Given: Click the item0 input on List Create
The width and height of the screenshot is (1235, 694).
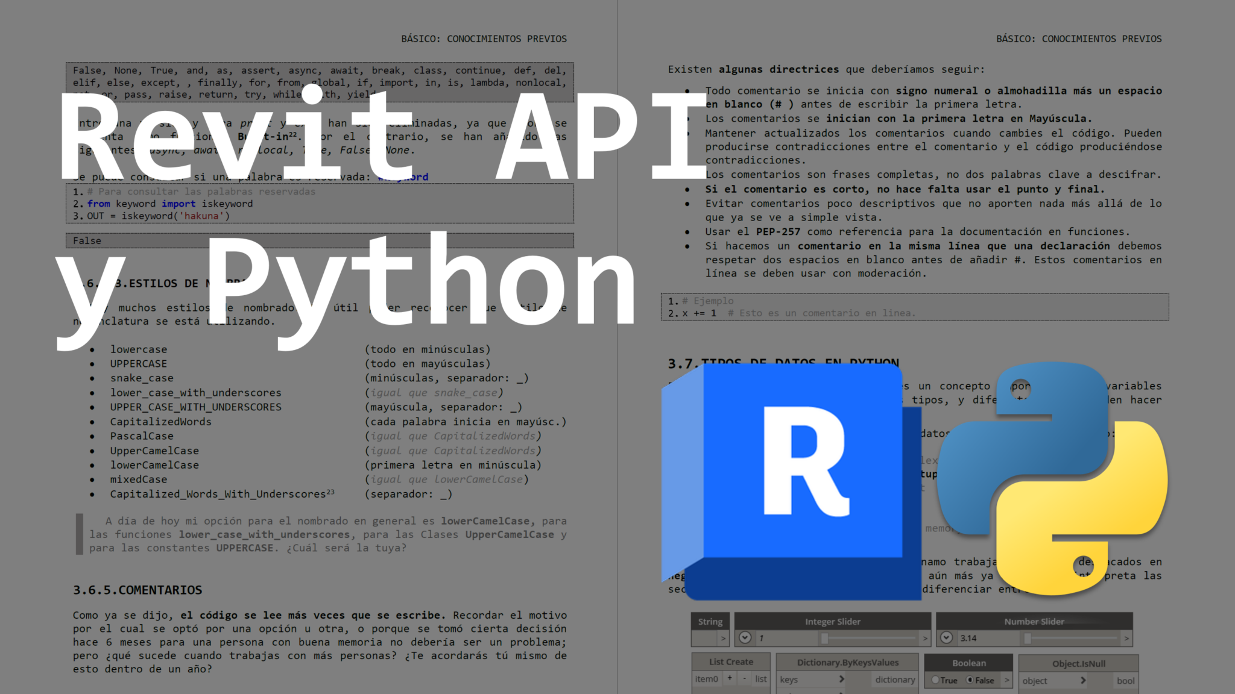Looking at the screenshot, I should coord(706,679).
